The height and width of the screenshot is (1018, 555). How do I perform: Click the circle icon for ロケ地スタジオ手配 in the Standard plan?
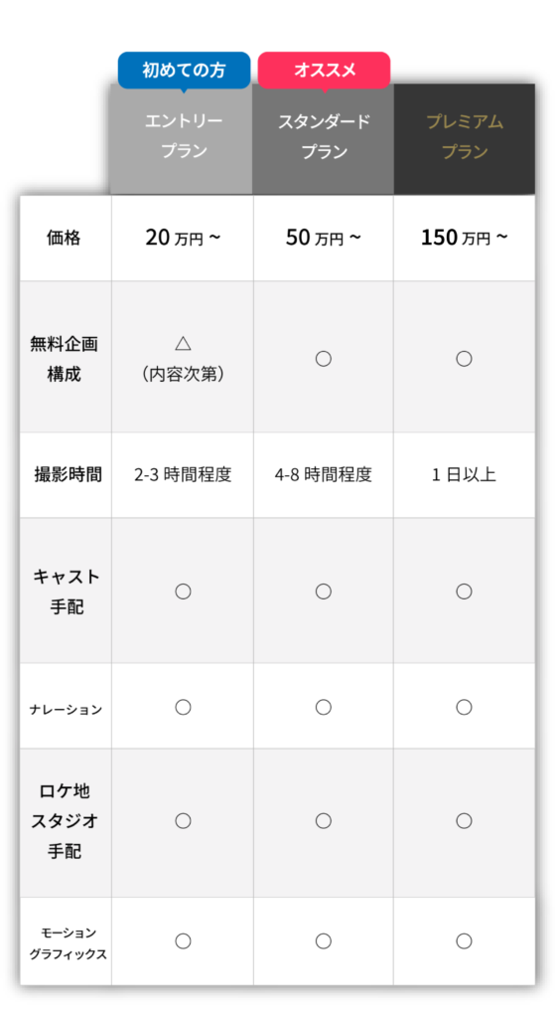(324, 820)
